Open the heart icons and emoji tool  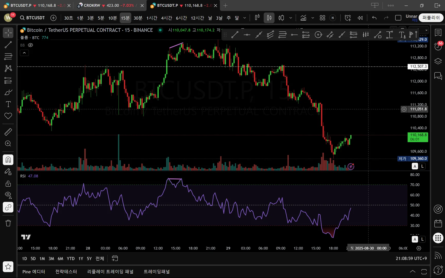[8, 116]
